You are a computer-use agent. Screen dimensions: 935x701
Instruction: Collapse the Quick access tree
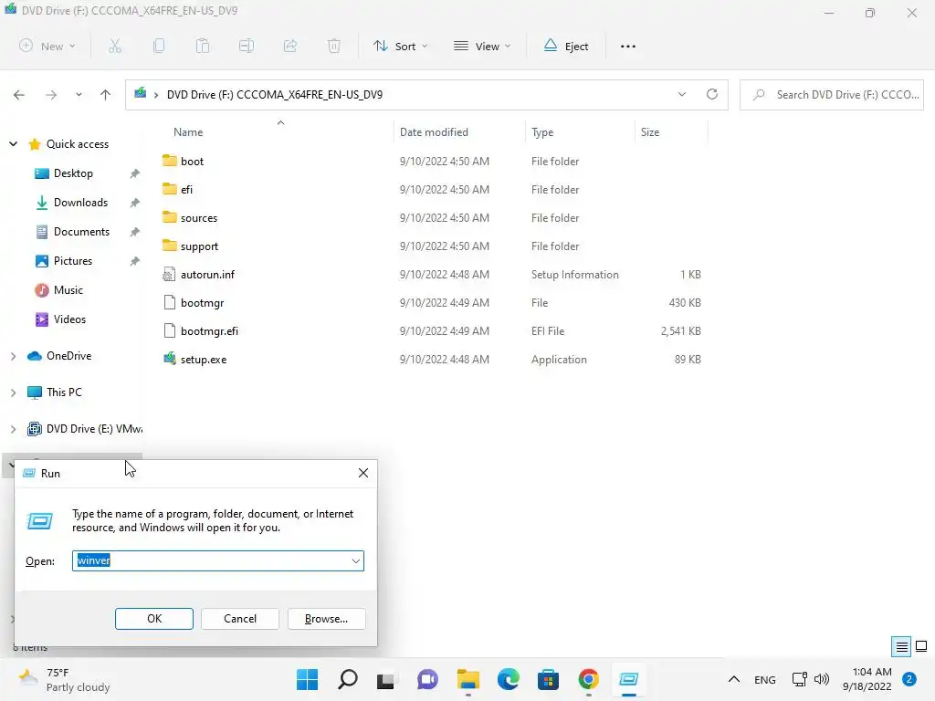(13, 143)
